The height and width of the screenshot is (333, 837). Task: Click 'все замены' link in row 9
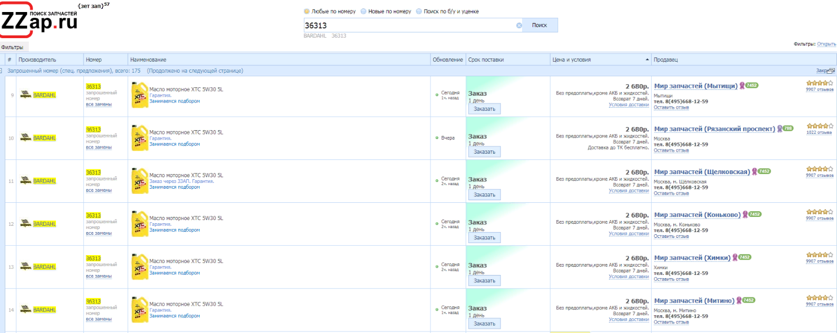click(99, 105)
